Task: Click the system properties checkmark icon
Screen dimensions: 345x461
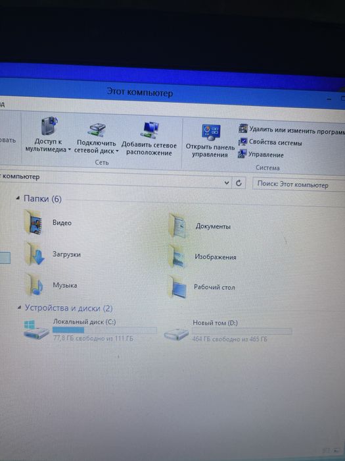Action: (x=242, y=142)
